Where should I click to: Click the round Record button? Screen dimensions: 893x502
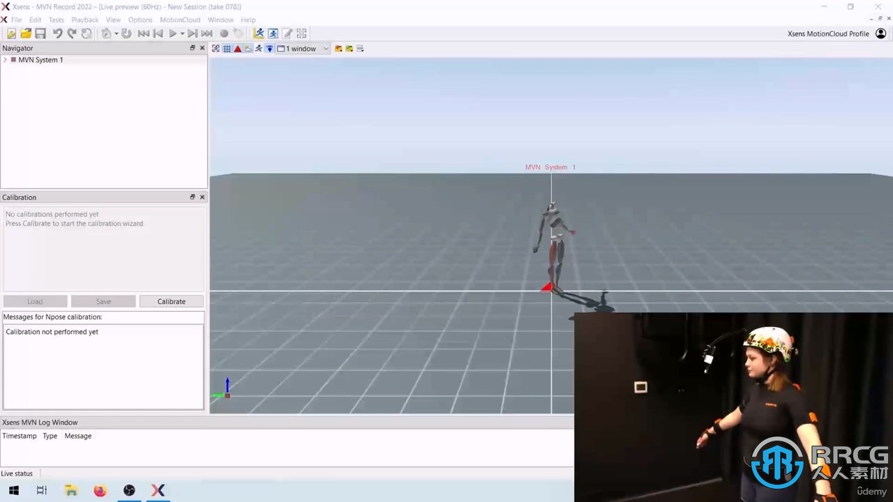click(224, 33)
